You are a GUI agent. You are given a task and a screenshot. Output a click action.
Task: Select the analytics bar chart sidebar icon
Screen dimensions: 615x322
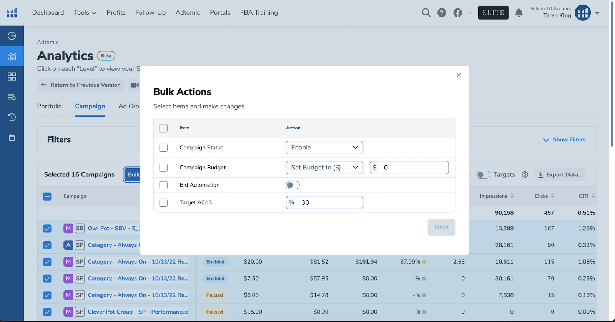12,56
